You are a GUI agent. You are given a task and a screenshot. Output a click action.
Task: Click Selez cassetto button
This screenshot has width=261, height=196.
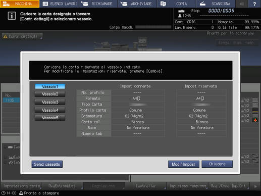(x=47, y=164)
